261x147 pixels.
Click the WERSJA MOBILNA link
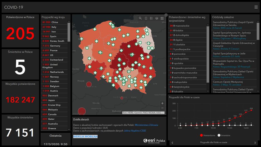tap(85, 136)
